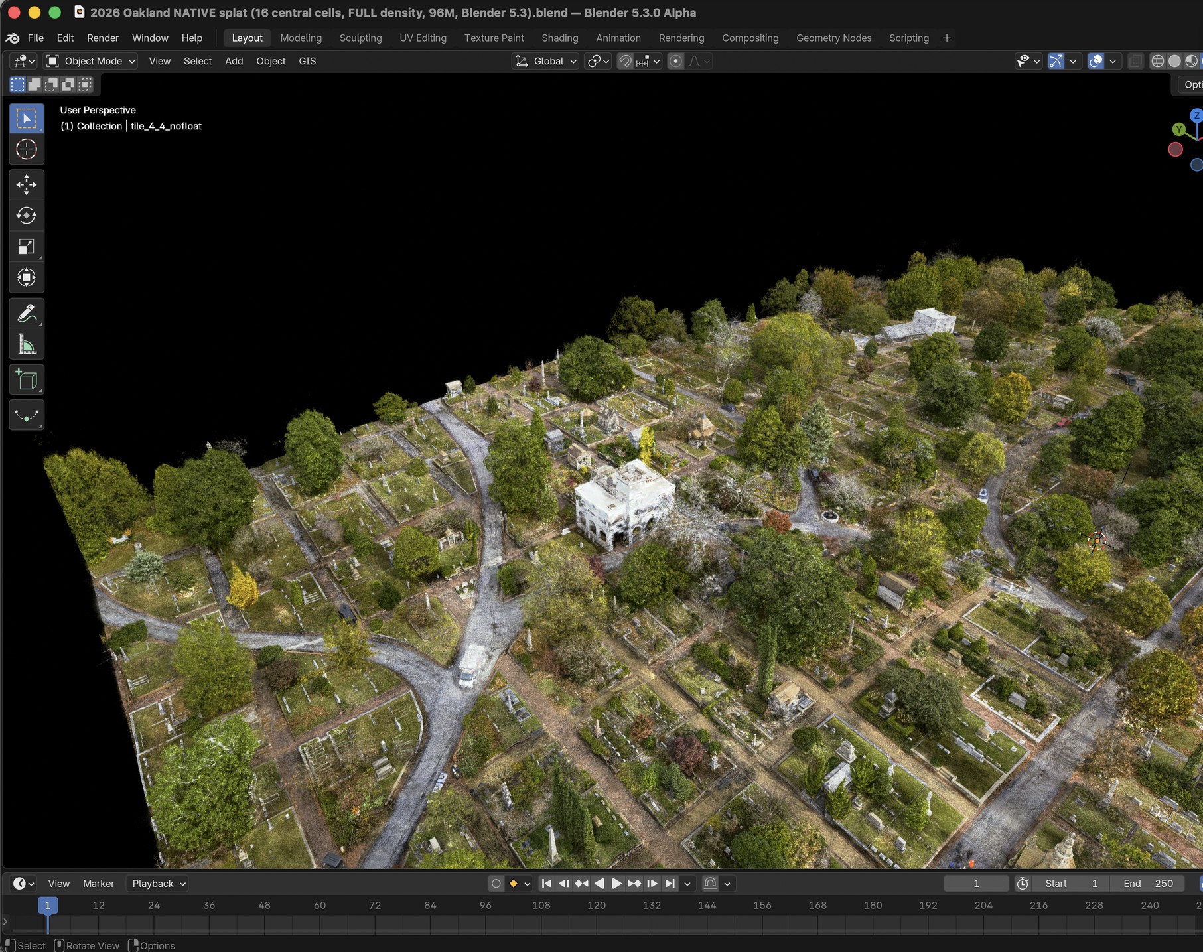
Task: Switch to the Sculpting workspace tab
Action: click(360, 38)
